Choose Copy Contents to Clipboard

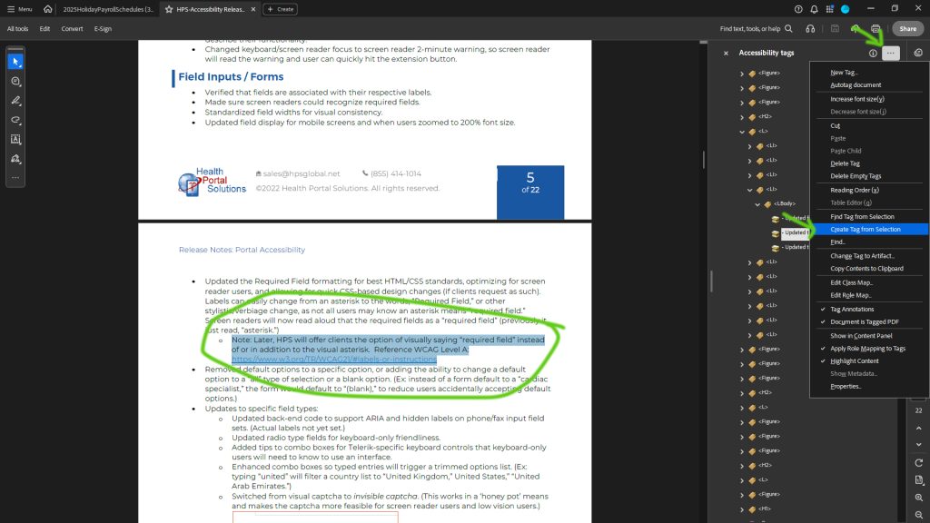866,268
